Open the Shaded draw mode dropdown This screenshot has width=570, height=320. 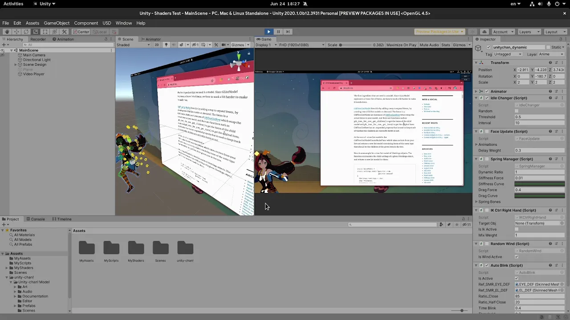(x=133, y=45)
